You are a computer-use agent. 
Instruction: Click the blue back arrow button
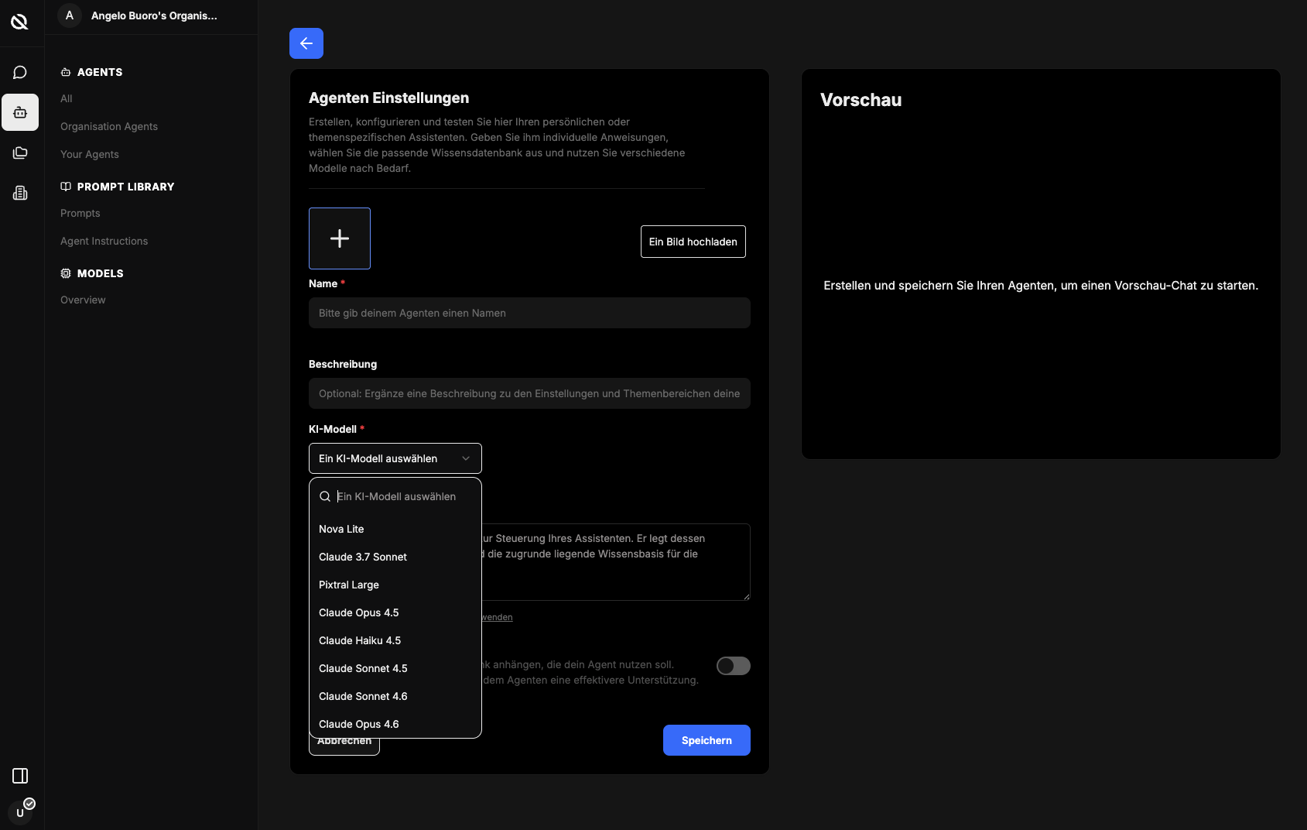(x=306, y=43)
